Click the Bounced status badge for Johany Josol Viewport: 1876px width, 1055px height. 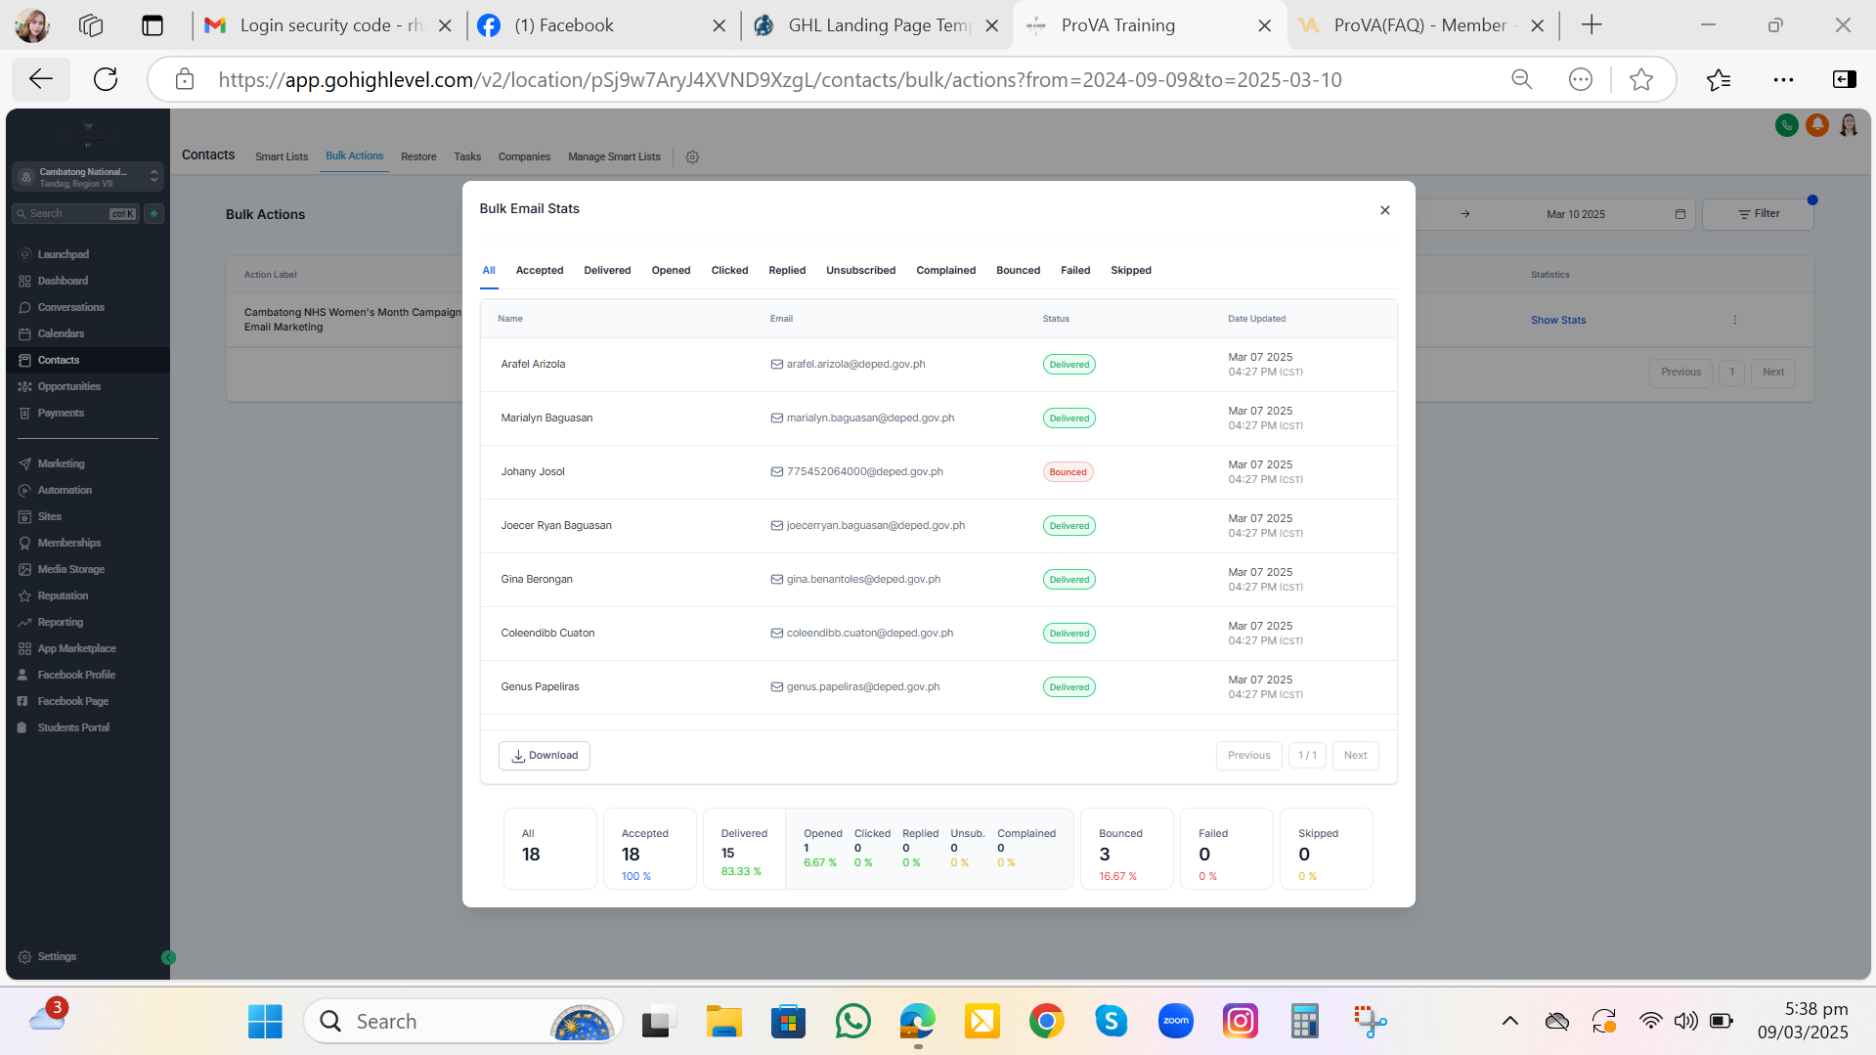[x=1068, y=472]
